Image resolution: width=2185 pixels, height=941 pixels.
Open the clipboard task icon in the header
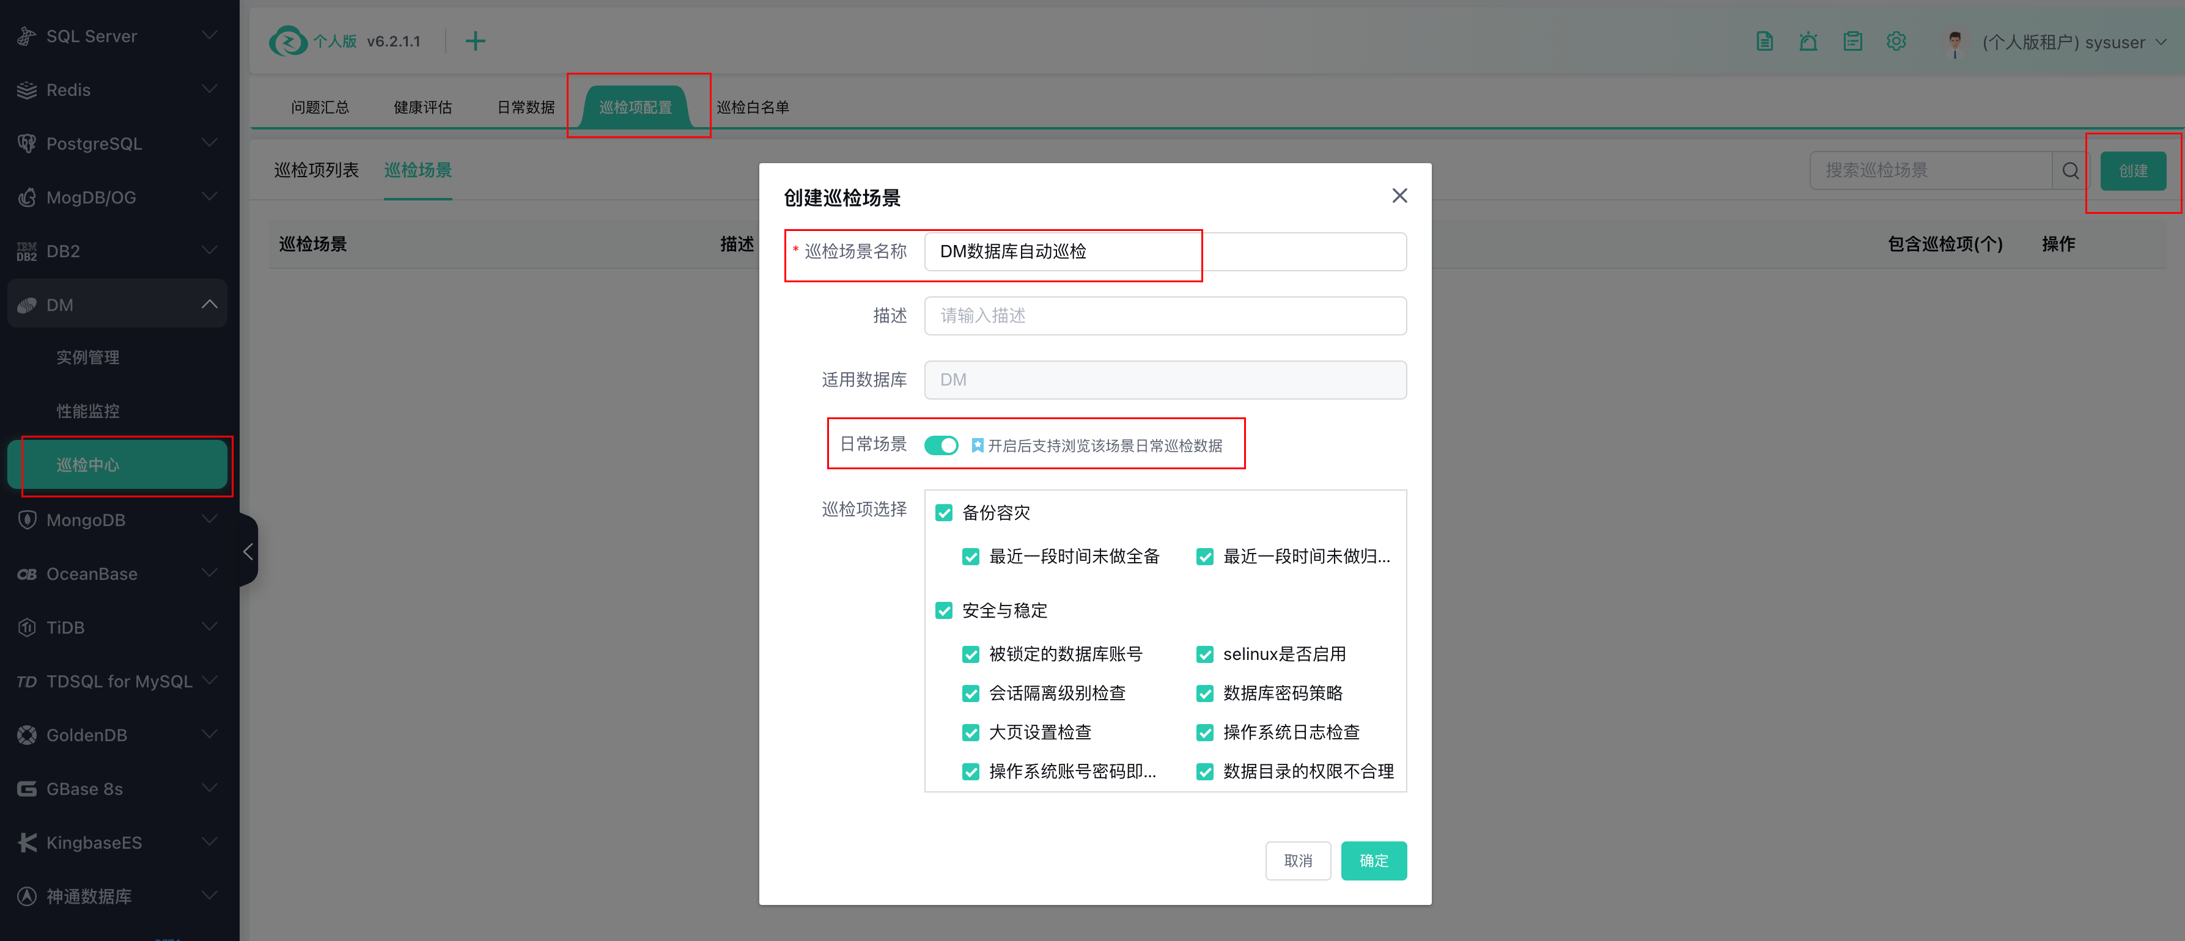click(x=1852, y=42)
